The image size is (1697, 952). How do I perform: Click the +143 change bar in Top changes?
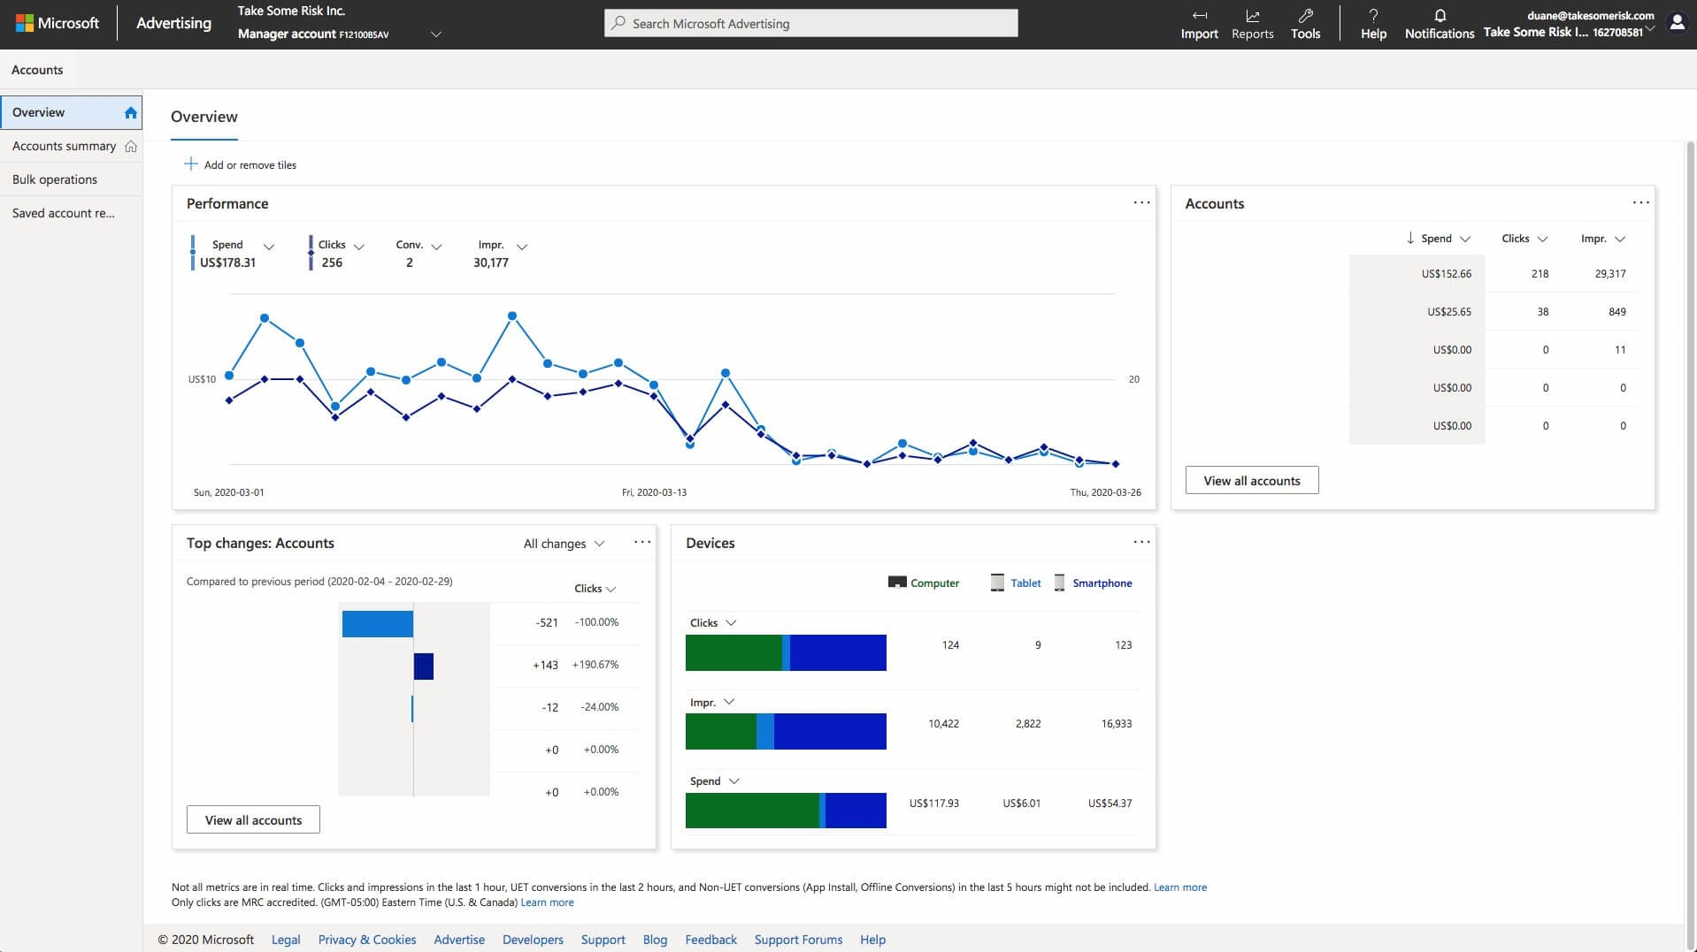pyautogui.click(x=424, y=666)
